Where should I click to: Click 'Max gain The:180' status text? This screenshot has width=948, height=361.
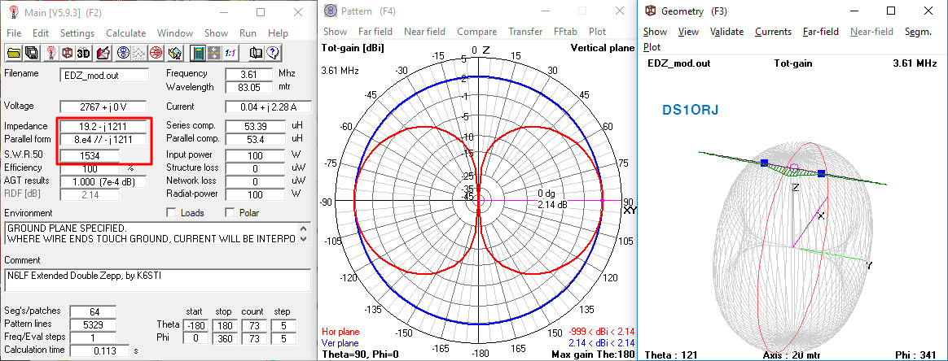point(593,354)
